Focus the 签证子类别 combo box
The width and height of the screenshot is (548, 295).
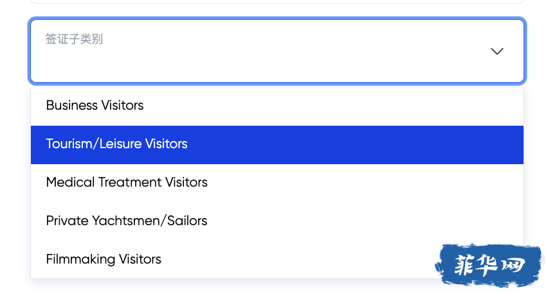(x=277, y=51)
